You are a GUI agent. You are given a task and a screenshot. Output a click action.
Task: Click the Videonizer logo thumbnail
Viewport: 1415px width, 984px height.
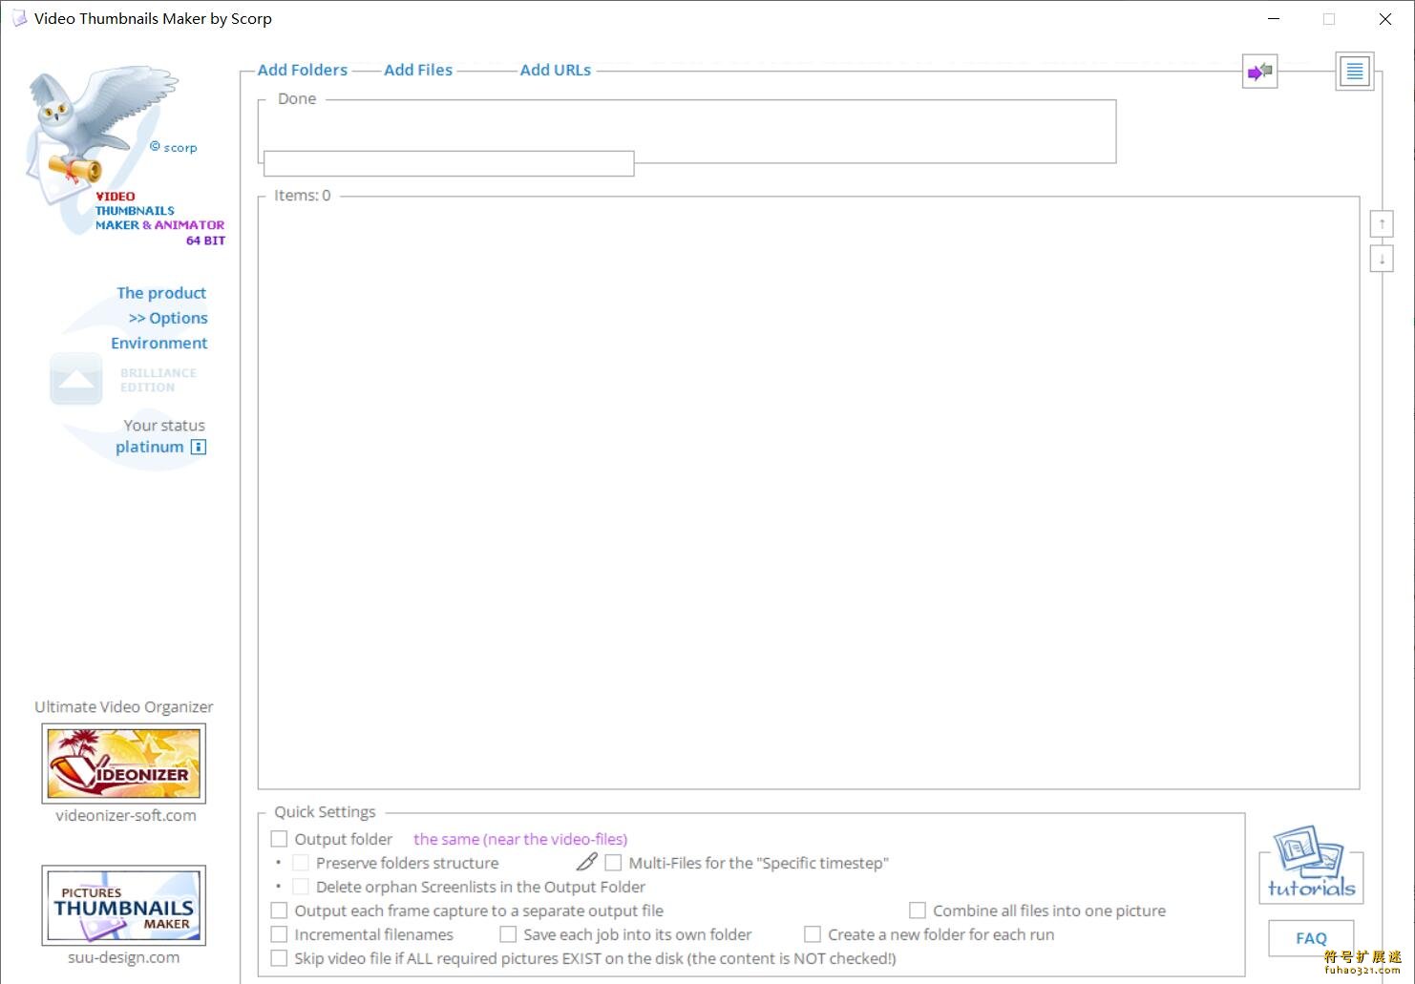[x=124, y=764]
